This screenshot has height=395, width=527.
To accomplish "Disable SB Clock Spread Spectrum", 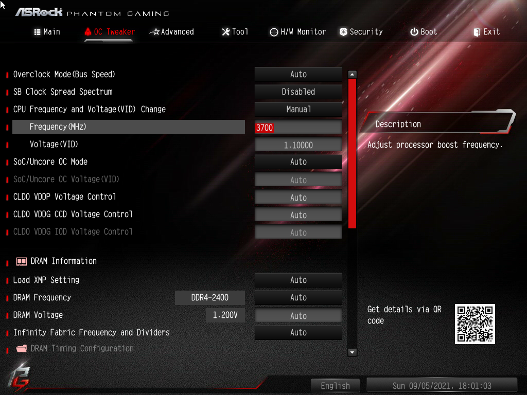I will click(x=298, y=92).
